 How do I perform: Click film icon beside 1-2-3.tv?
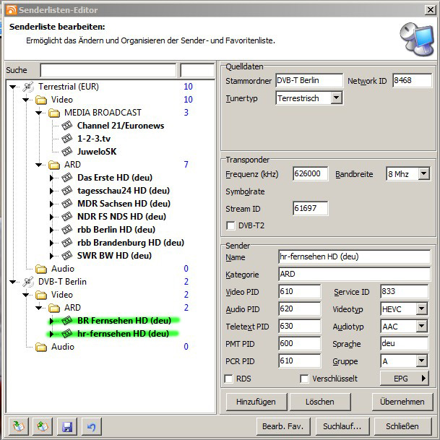[x=67, y=138]
